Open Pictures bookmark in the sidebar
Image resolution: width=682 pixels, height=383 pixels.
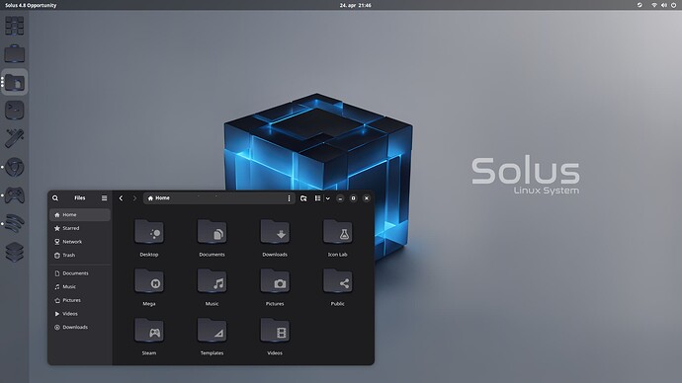[x=80, y=300]
